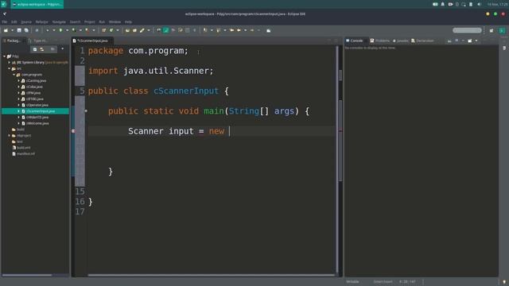509x286 pixels.
Task: Select cOperator.java in the tree
Action: pos(37,105)
